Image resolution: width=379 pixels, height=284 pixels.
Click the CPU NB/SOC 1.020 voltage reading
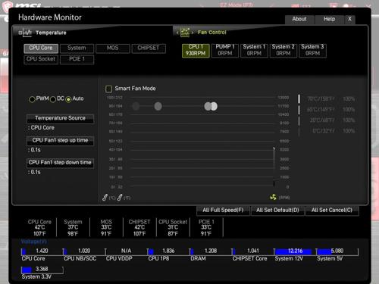click(84, 251)
